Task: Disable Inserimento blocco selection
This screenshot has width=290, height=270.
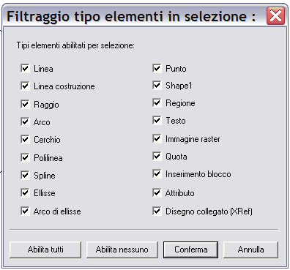Action: pos(157,173)
